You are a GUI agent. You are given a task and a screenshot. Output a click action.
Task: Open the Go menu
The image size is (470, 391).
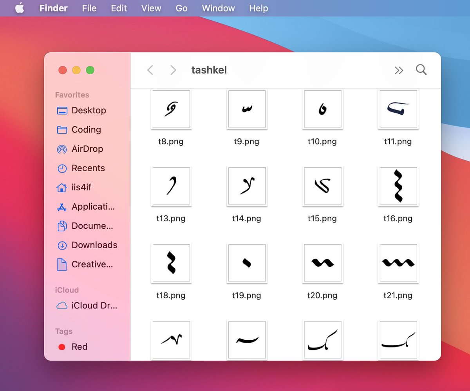click(x=182, y=8)
